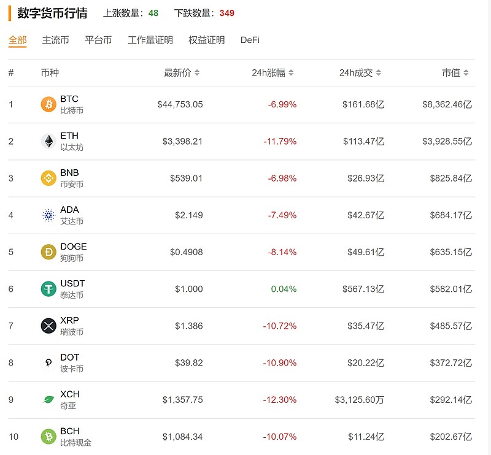
Task: Open the 权益证明 tab
Action: [206, 40]
